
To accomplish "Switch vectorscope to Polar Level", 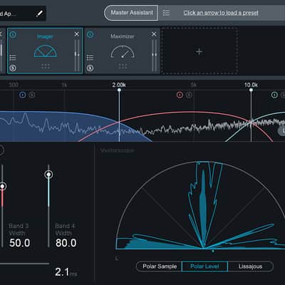I will coord(204,266).
